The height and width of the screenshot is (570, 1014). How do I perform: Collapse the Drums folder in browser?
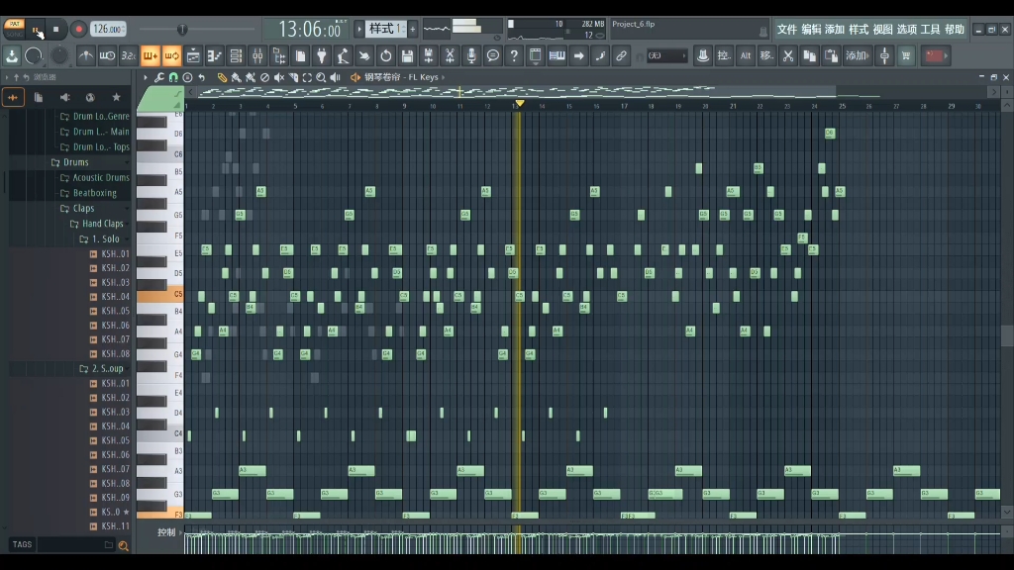[x=75, y=162]
